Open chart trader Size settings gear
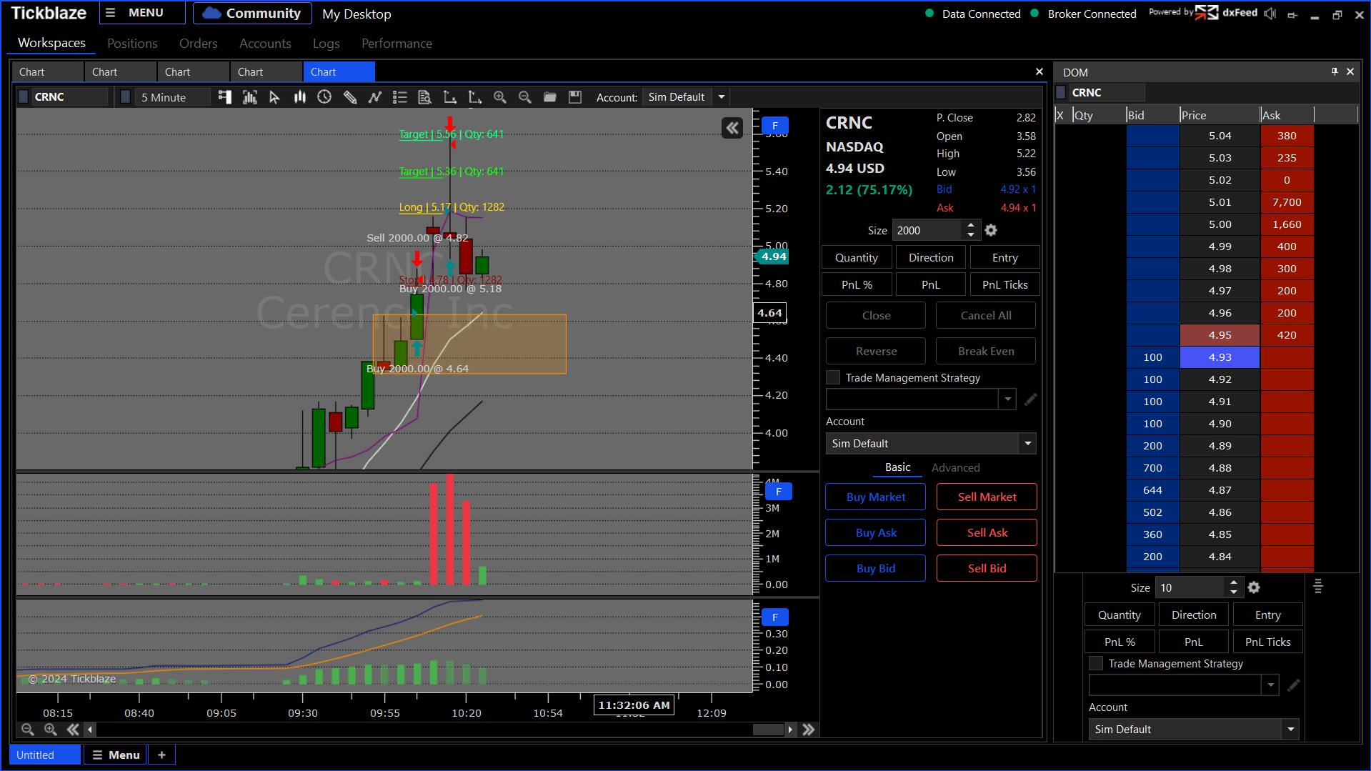Screen dimensions: 1371x771 pos(991,230)
